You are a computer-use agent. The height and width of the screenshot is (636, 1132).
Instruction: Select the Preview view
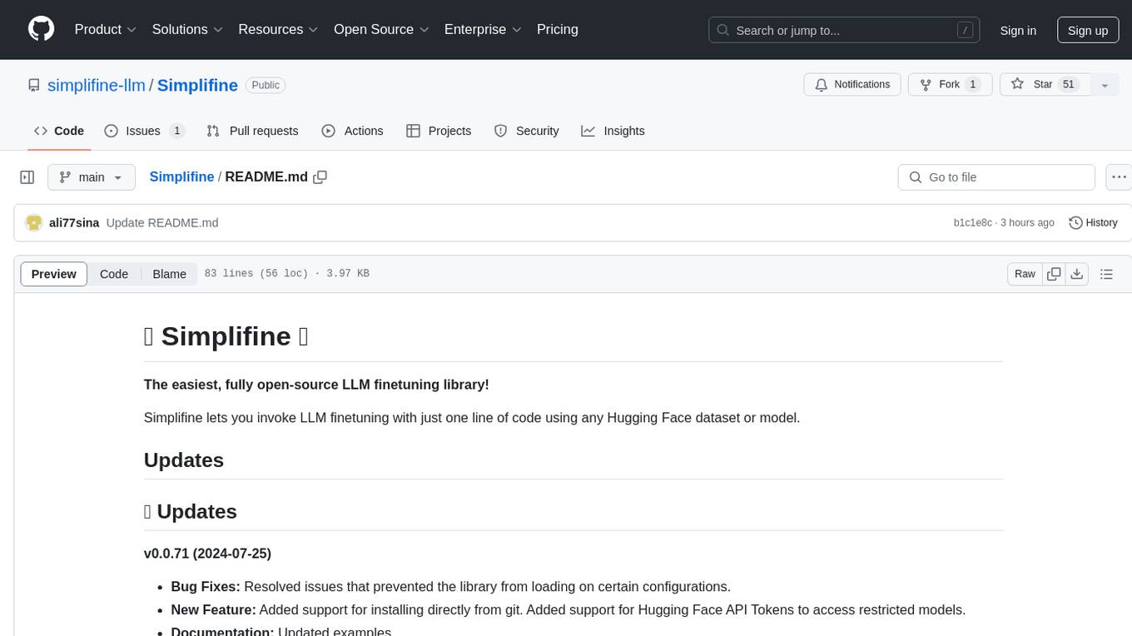[x=54, y=274]
